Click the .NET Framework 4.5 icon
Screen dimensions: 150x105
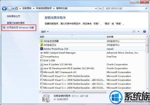[x=41, y=72]
